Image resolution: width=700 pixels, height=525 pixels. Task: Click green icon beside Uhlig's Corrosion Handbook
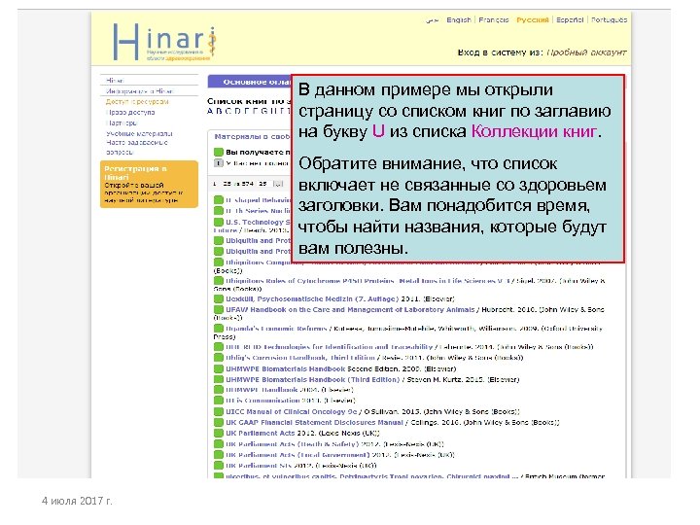(x=219, y=358)
